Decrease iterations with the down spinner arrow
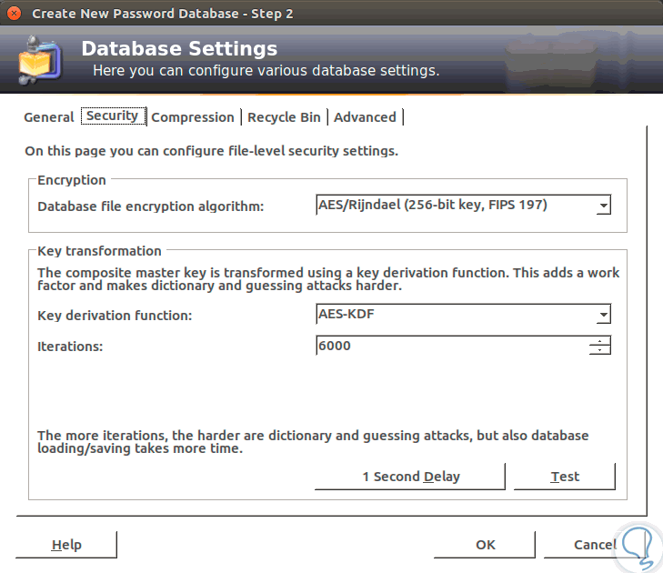 600,350
